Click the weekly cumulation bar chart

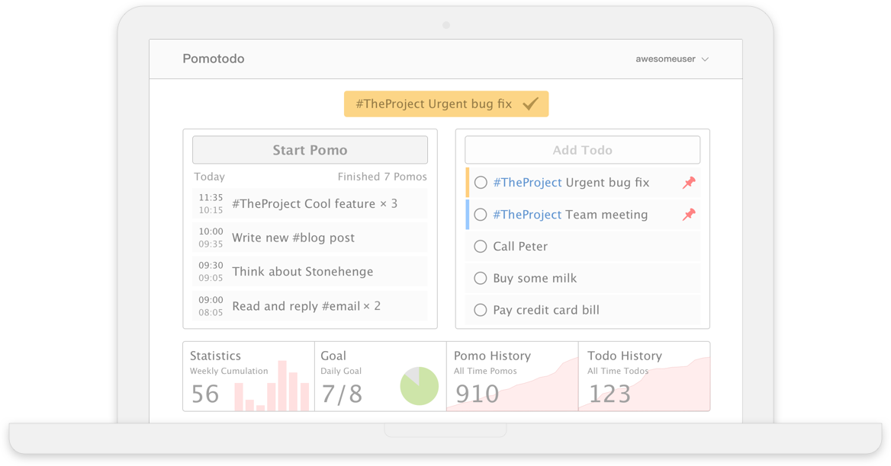272,385
